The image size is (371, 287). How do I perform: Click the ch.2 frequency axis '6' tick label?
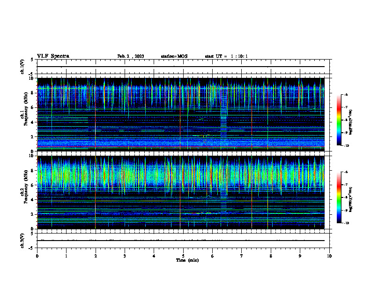tap(33, 185)
